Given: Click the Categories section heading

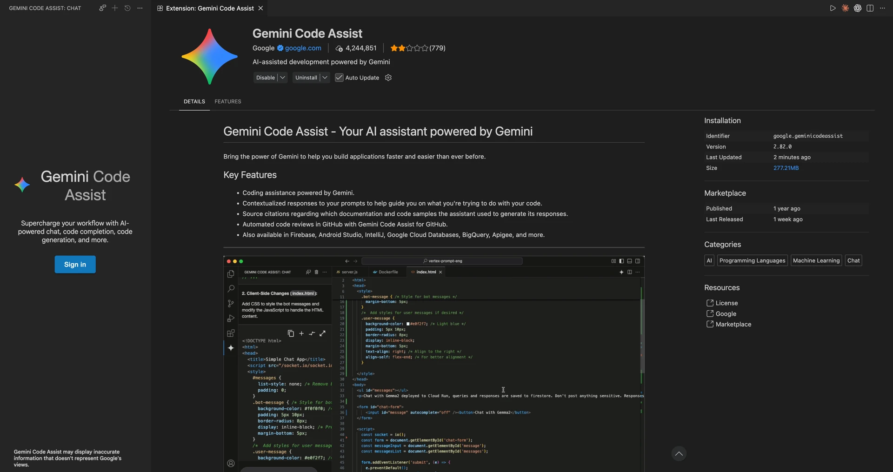Looking at the screenshot, I should click(x=722, y=244).
